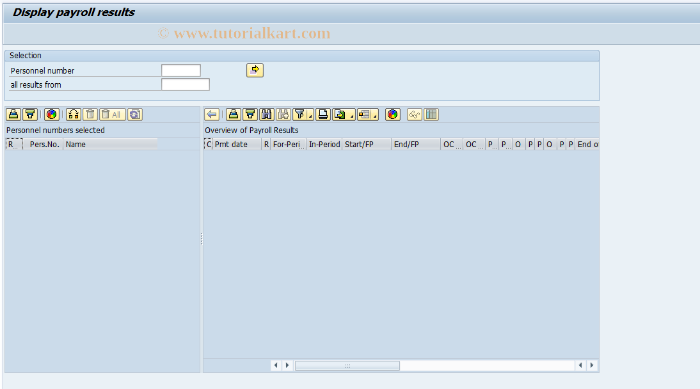This screenshot has width=700, height=389.
Task: Open ABC analysis in left personnel toolbar
Action: point(52,115)
